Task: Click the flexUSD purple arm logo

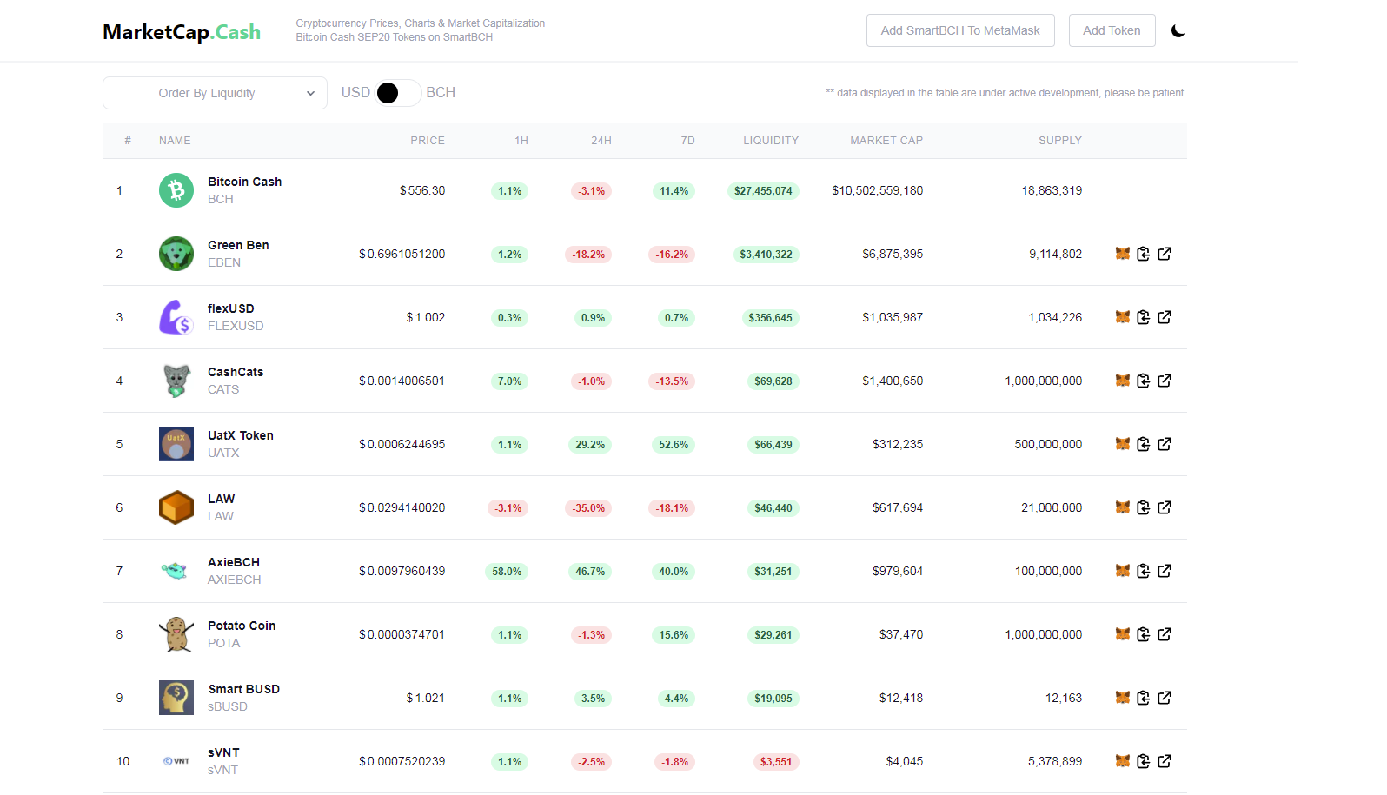Action: pos(176,317)
